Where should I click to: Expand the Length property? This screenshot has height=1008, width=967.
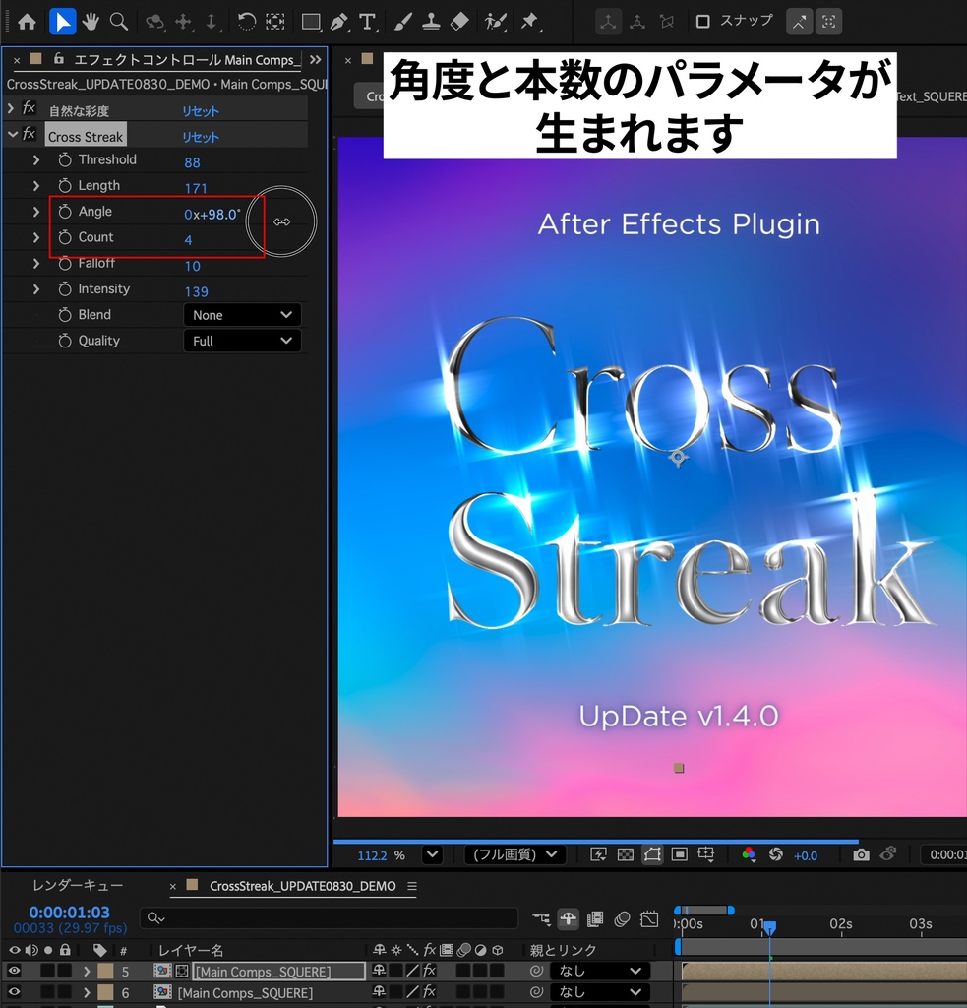click(36, 186)
